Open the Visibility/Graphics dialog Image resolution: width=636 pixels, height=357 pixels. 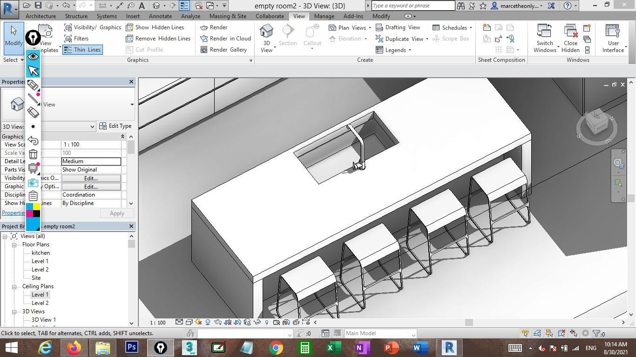pyautogui.click(x=92, y=27)
